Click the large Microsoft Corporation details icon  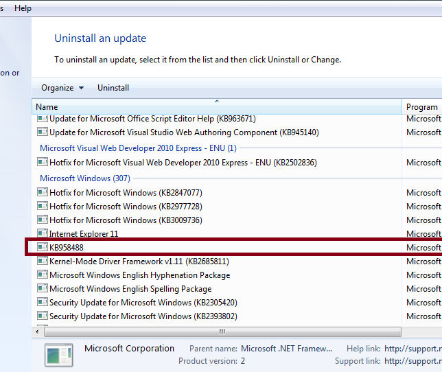pos(58,355)
